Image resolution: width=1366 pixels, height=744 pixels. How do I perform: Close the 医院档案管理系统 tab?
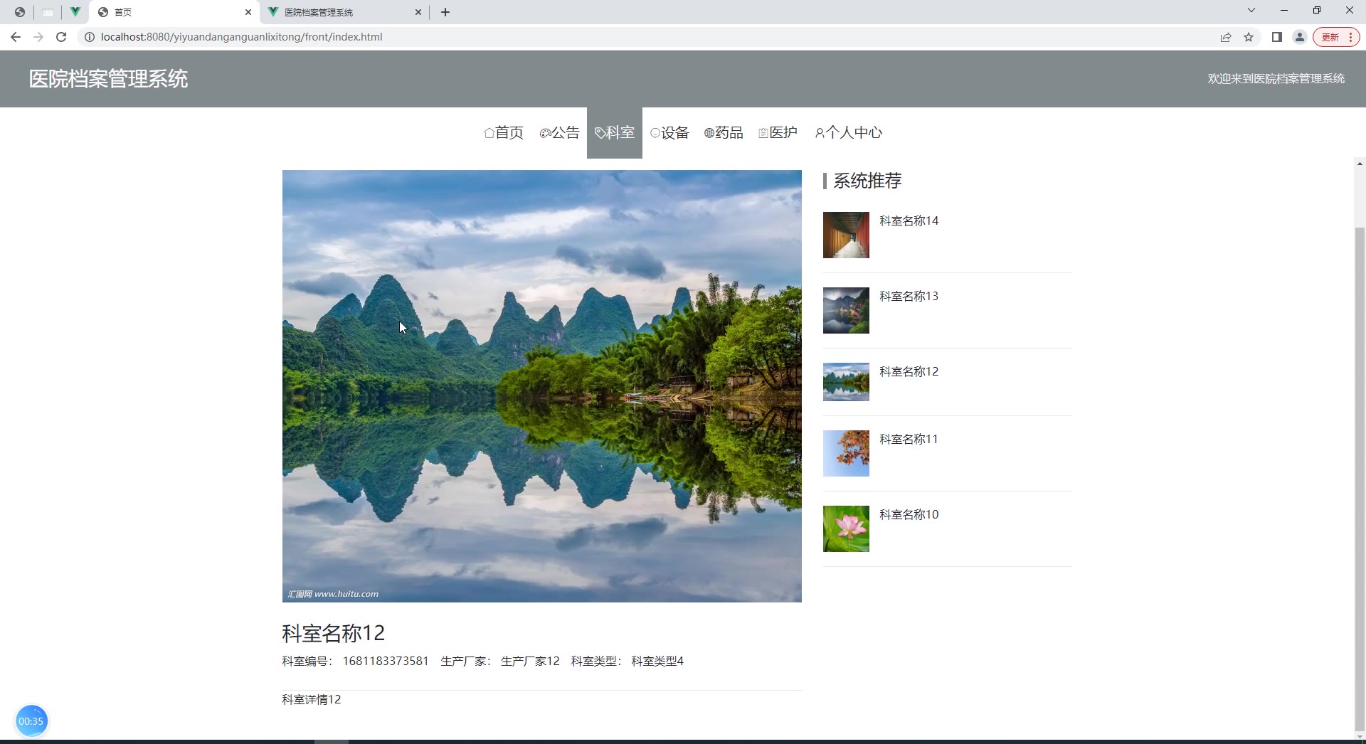[418, 12]
